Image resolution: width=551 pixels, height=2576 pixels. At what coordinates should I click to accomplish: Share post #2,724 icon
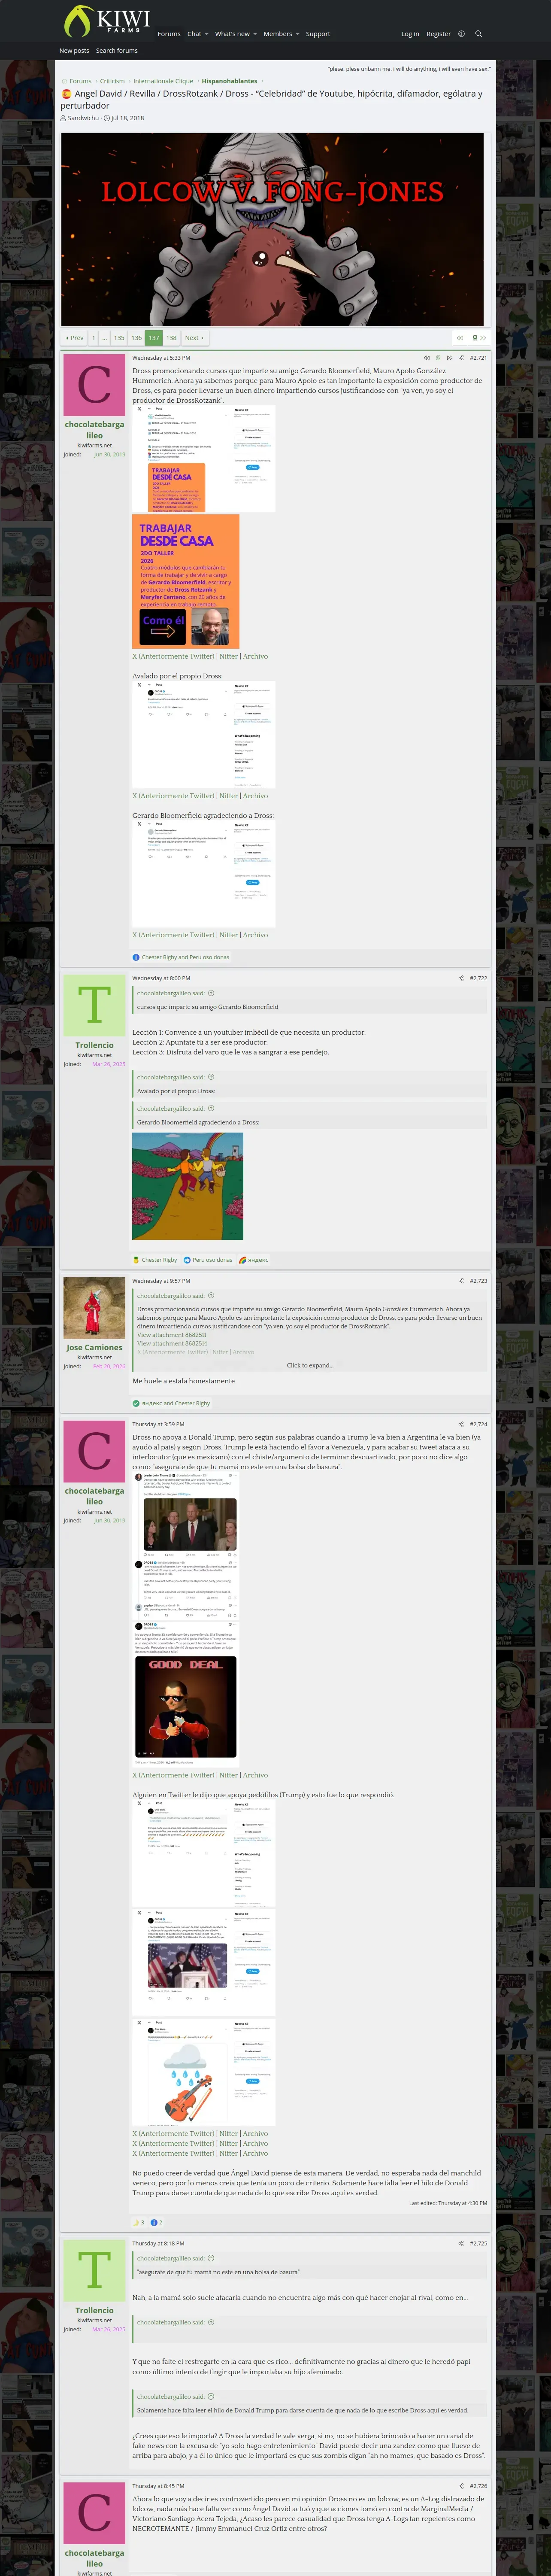(x=461, y=1424)
